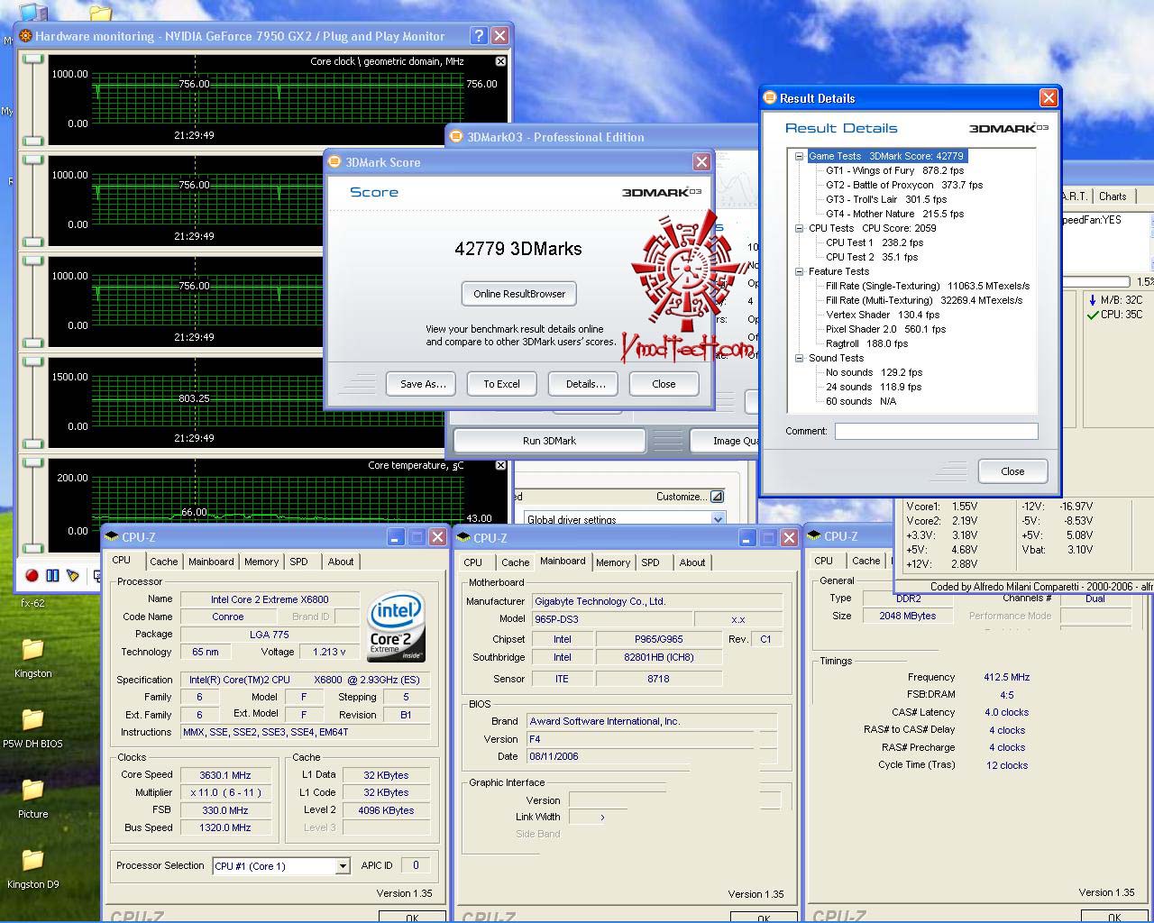
Task: Open the SPD tab in first CPU-Z
Action: coord(298,562)
